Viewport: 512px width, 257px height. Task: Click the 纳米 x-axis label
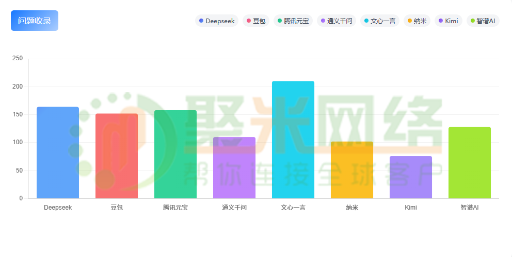point(352,208)
